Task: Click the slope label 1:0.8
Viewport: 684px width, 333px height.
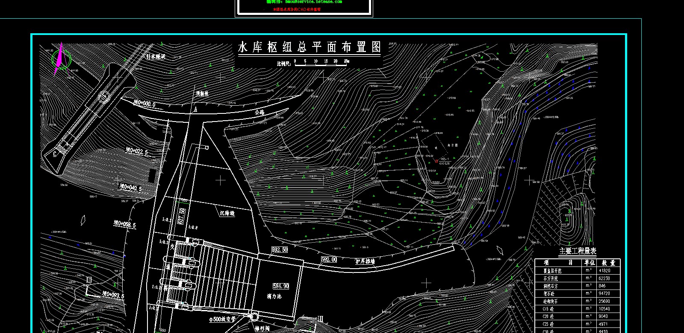Action: click(192, 228)
